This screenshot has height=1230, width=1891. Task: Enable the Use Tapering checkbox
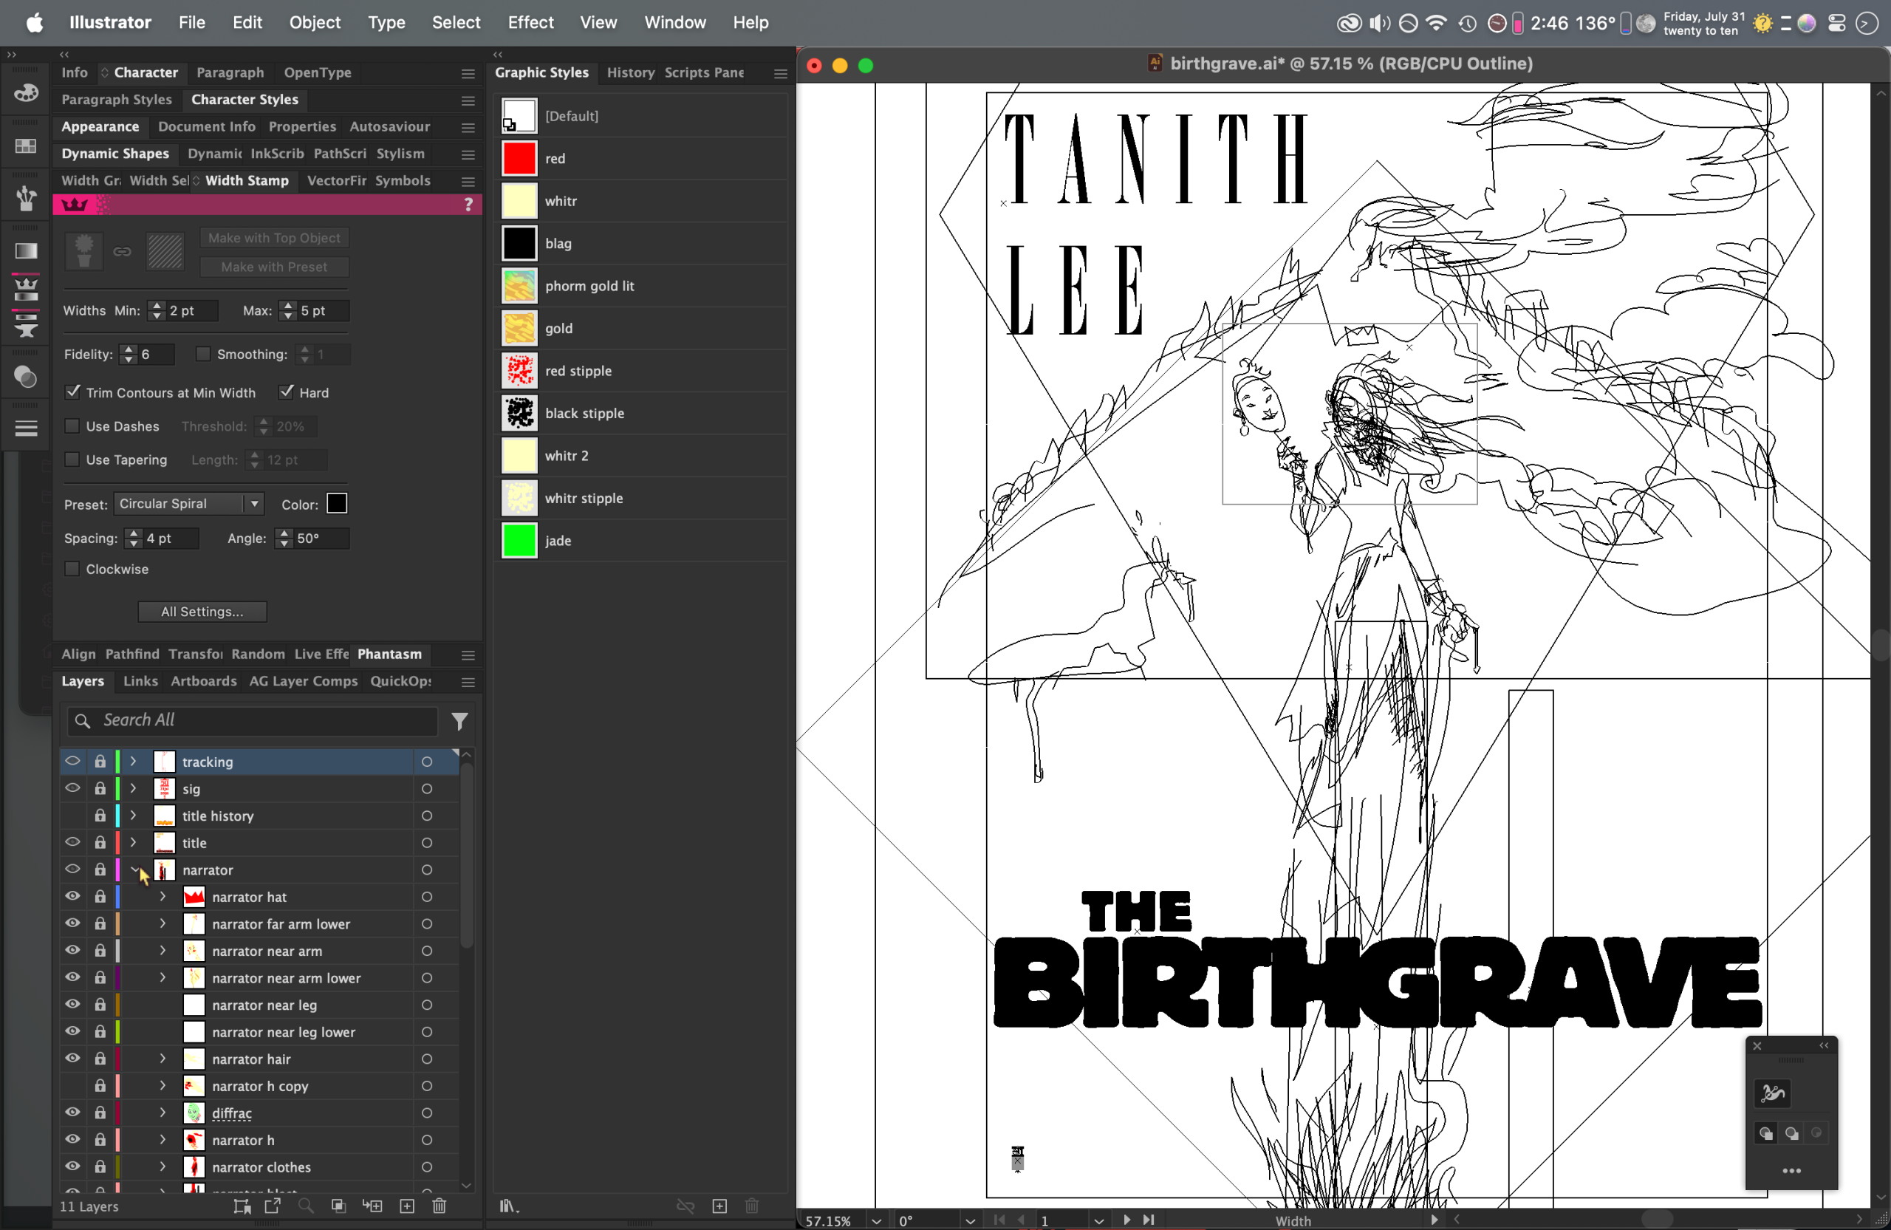click(x=72, y=459)
